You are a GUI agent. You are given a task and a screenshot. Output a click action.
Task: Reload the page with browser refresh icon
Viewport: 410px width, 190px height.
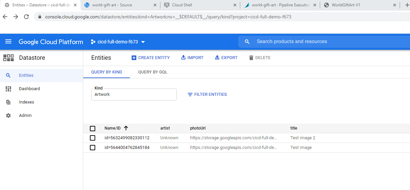coord(26,17)
